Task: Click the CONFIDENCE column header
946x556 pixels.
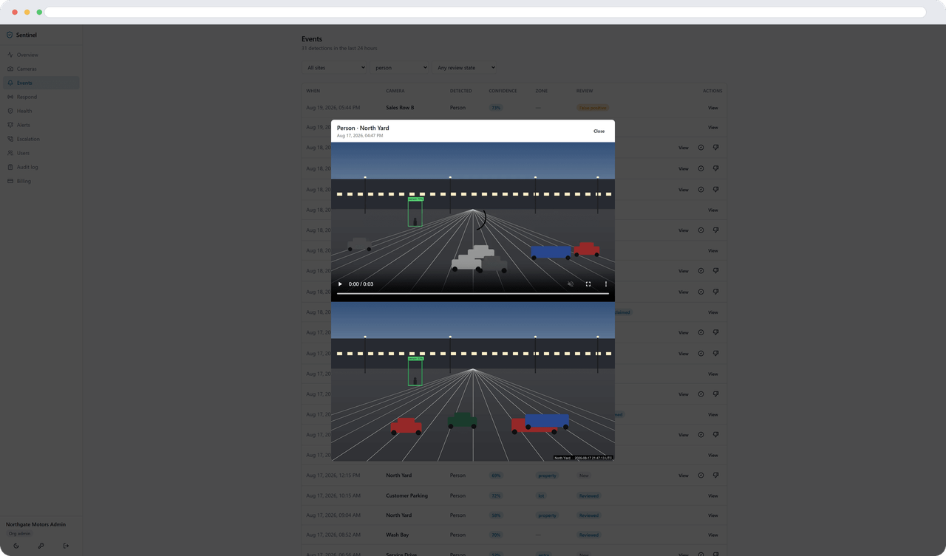Action: [503, 91]
